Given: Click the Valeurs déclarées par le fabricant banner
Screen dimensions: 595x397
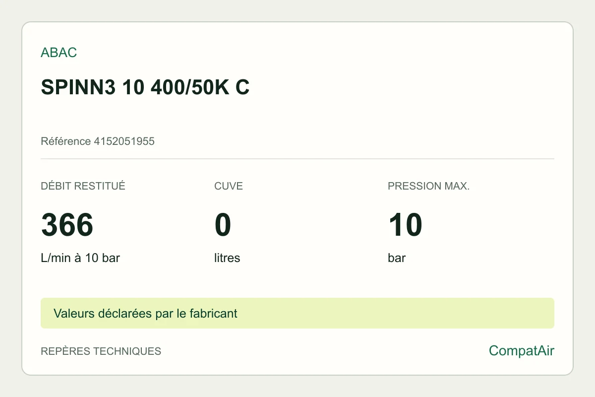Looking at the screenshot, I should click(297, 313).
